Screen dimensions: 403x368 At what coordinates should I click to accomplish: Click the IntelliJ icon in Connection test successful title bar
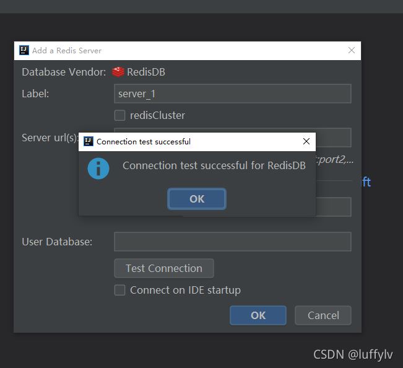tap(89, 141)
